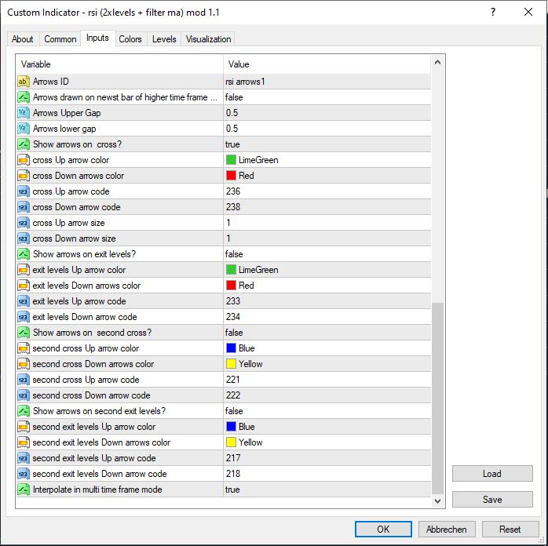Click the string icon beside Arrows ID
Image resolution: width=548 pixels, height=546 pixels.
[x=24, y=82]
